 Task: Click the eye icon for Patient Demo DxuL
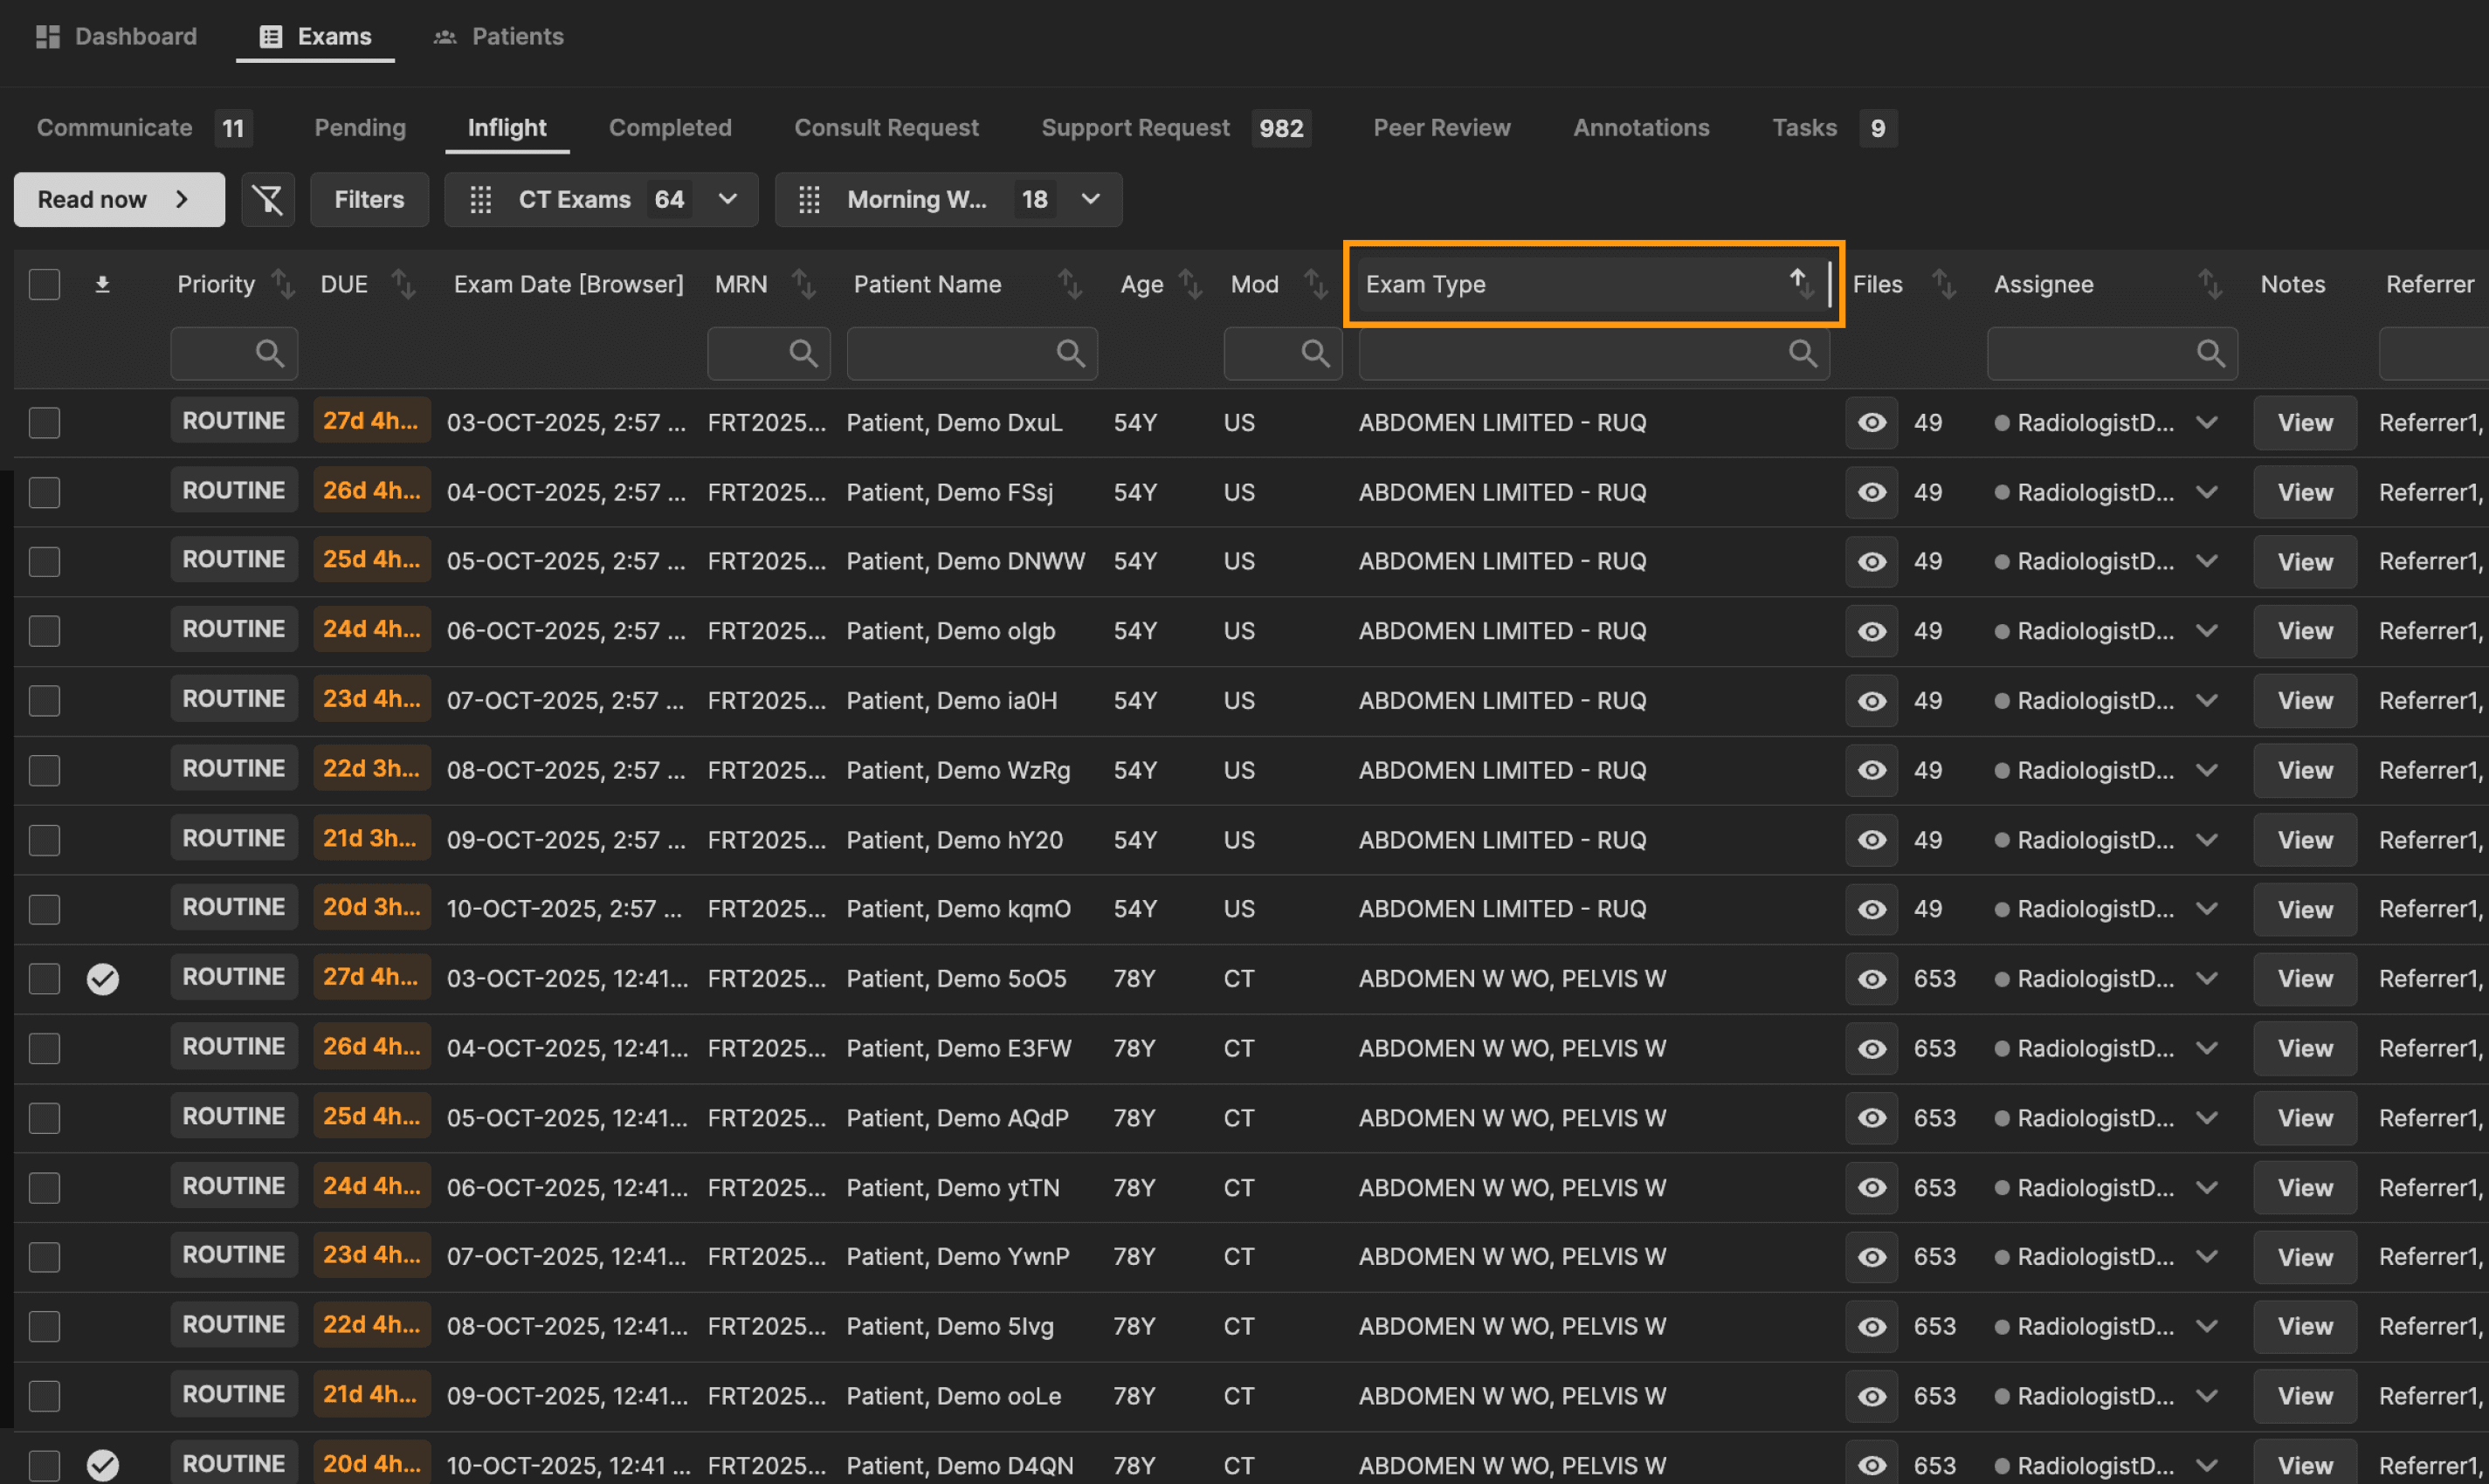pyautogui.click(x=1872, y=423)
